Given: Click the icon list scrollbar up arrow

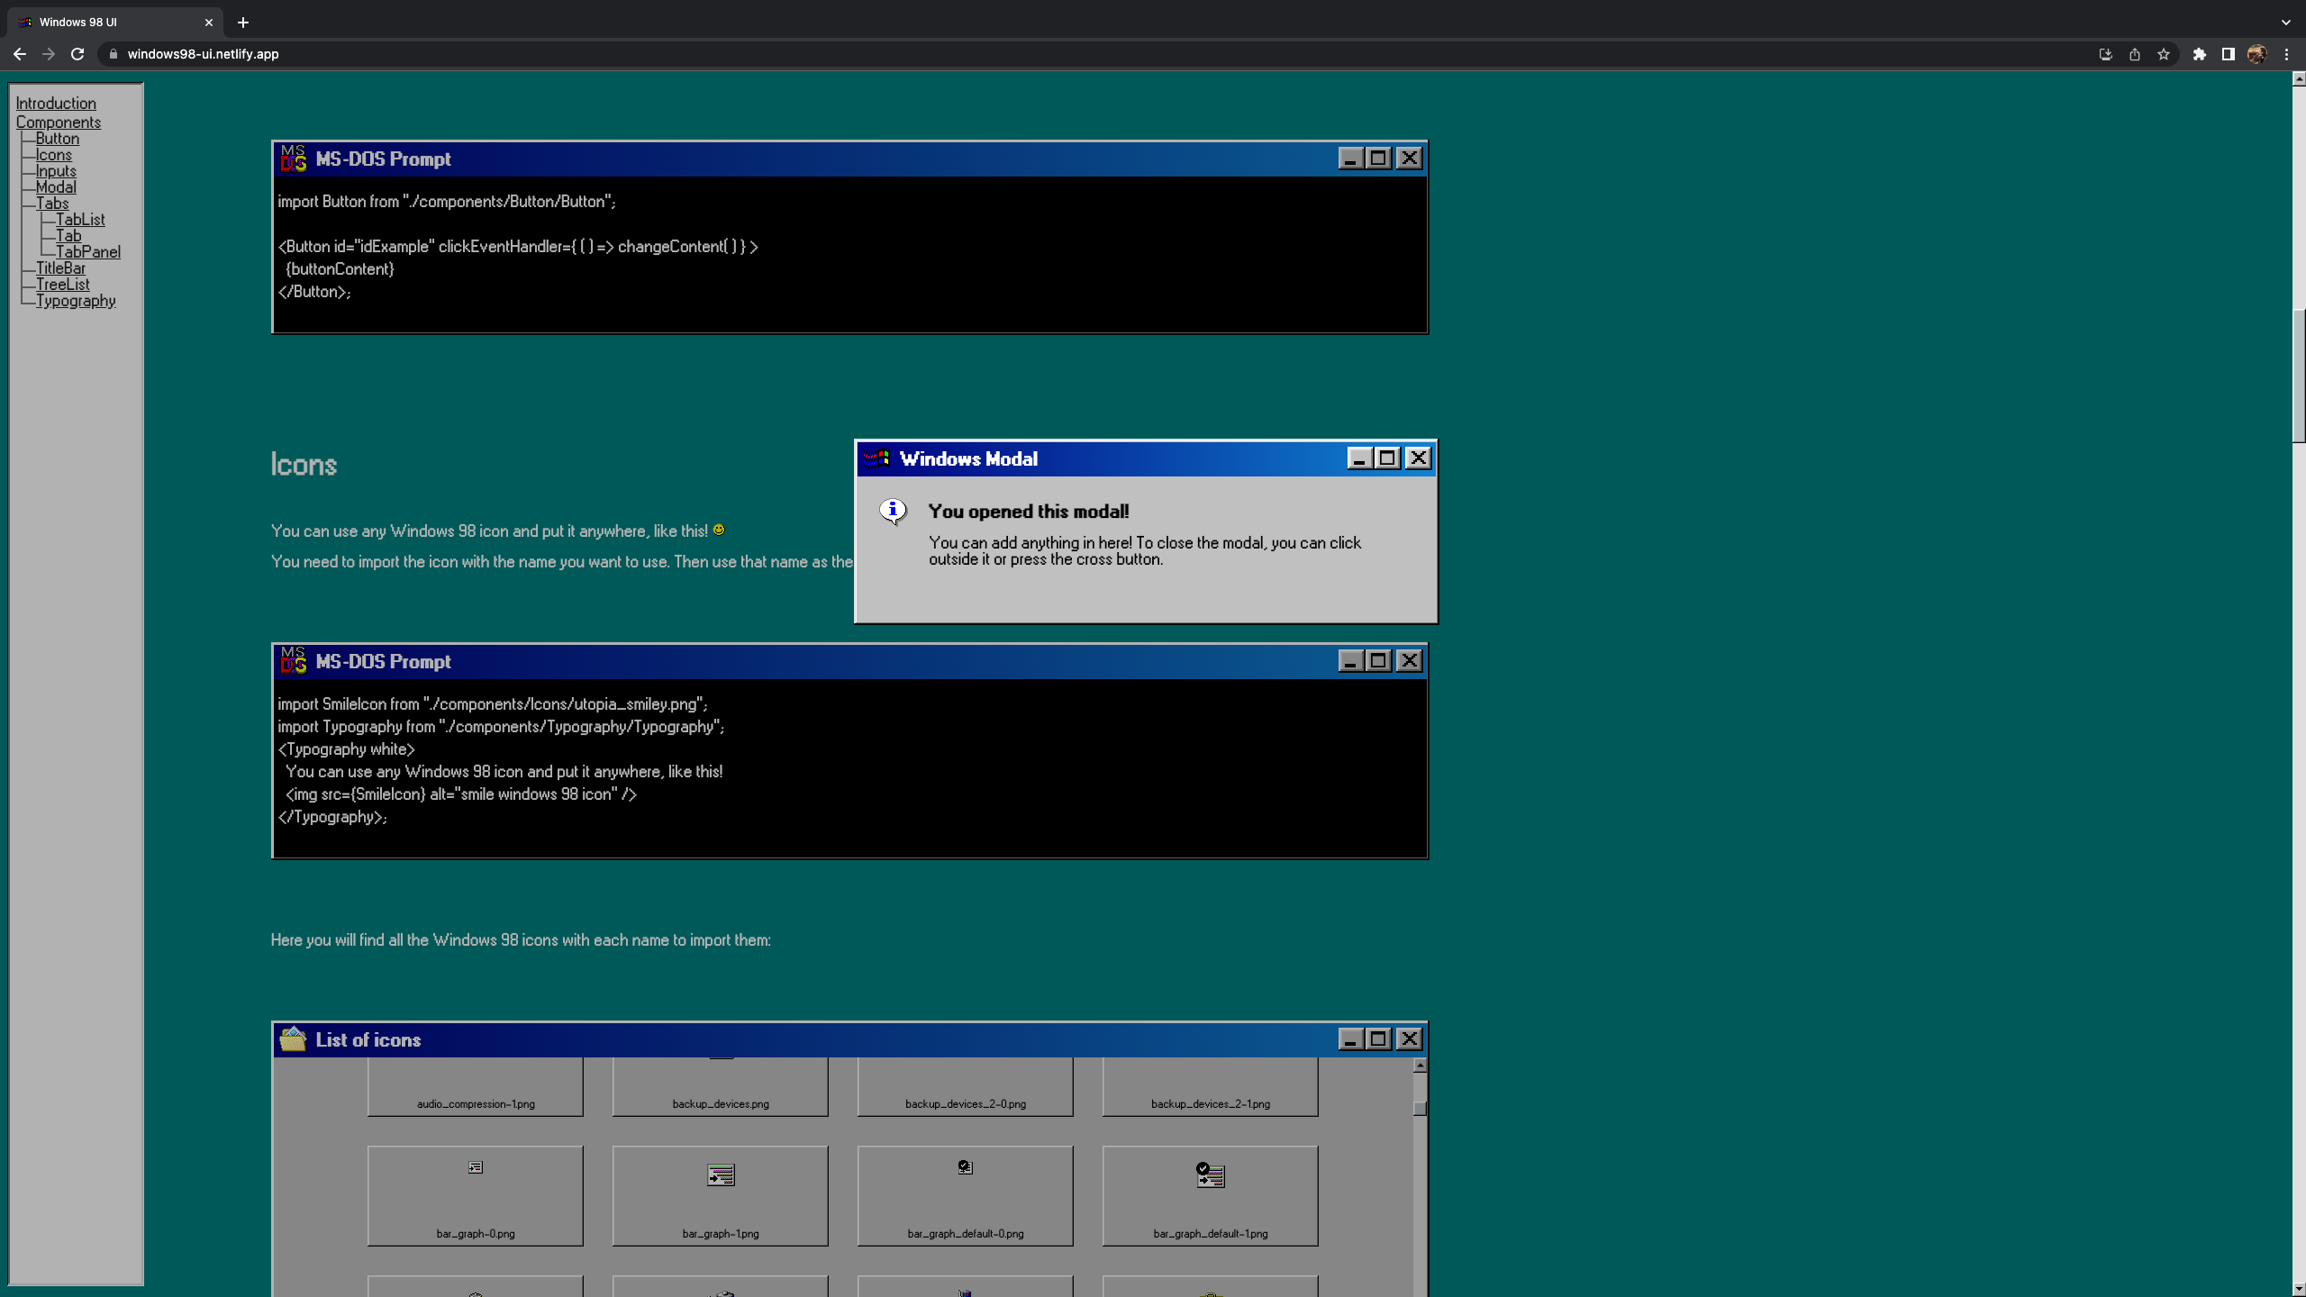Looking at the screenshot, I should click(1420, 1066).
